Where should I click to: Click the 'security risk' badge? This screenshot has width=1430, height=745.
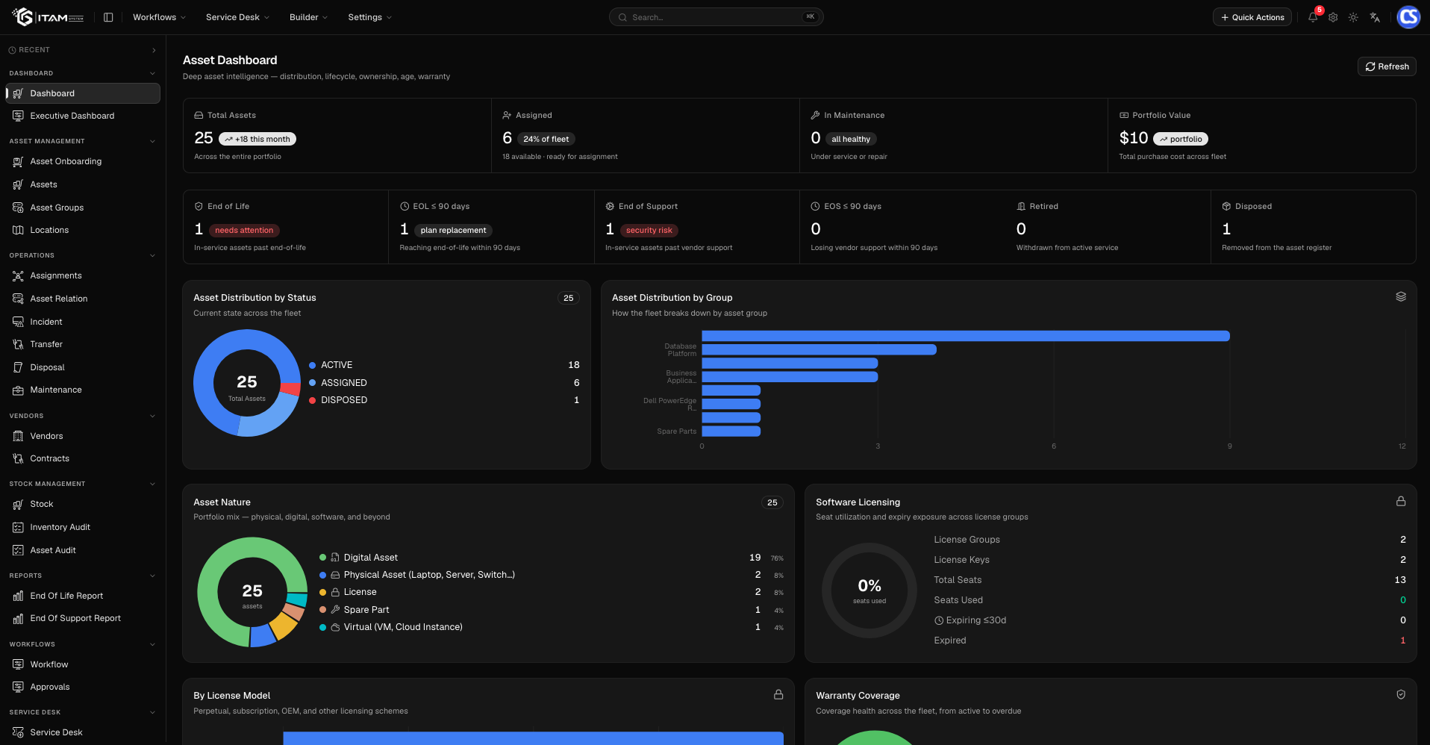tap(649, 231)
